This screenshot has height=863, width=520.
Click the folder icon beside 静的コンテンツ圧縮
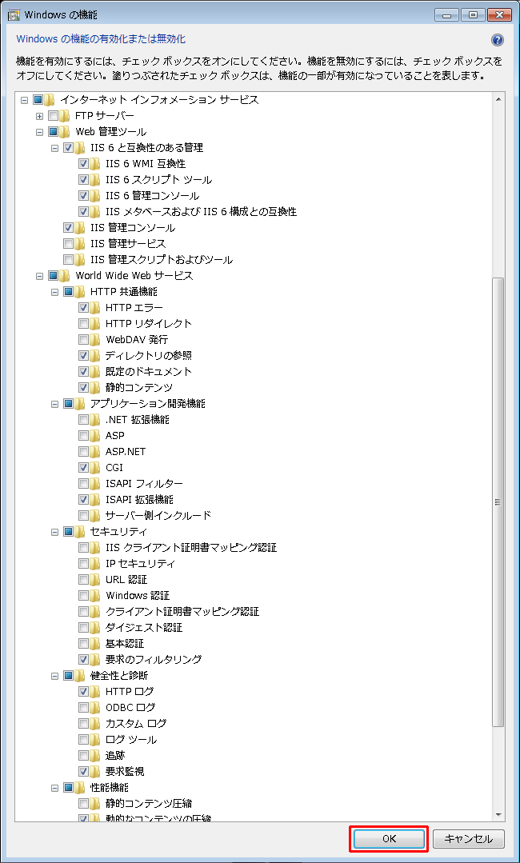click(x=95, y=803)
